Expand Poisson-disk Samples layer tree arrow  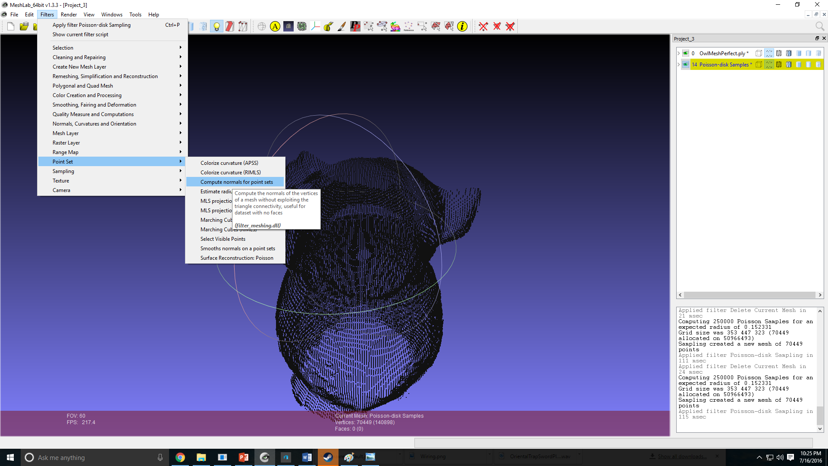point(678,65)
